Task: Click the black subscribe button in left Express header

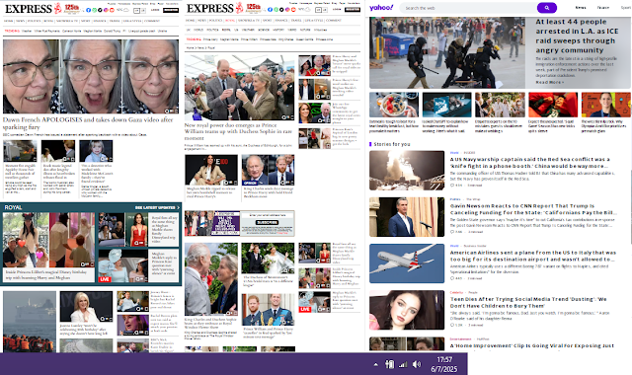Action: point(171,10)
